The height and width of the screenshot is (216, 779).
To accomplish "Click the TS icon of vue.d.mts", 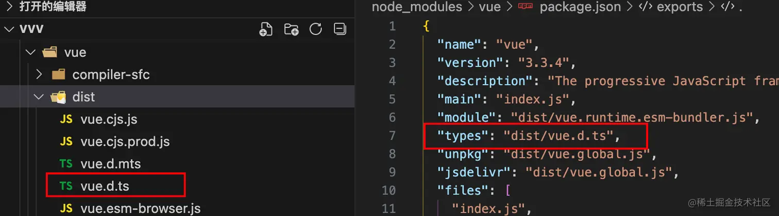I will pos(66,164).
